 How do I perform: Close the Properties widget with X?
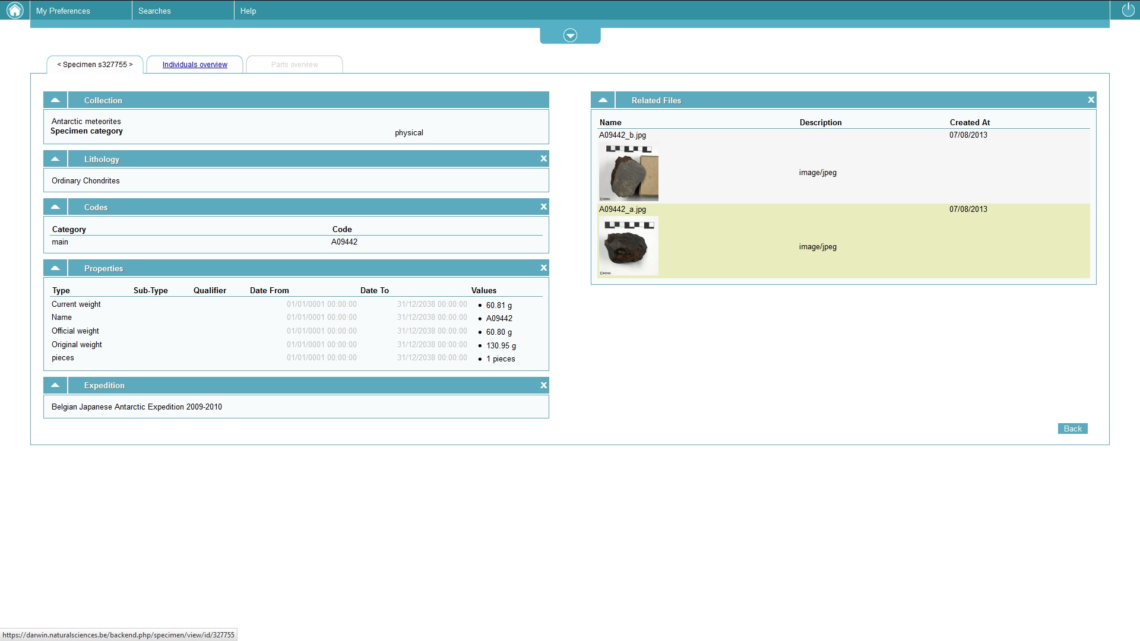(543, 268)
